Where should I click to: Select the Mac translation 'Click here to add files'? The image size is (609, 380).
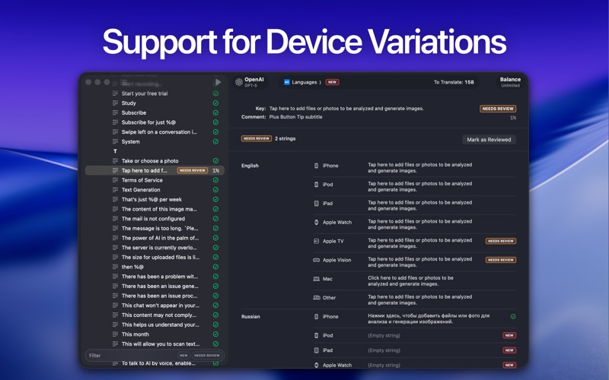click(410, 281)
